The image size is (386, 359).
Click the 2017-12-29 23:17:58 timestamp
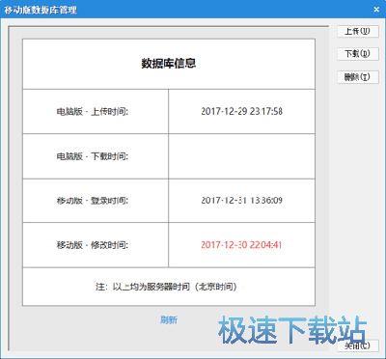pyautogui.click(x=241, y=111)
